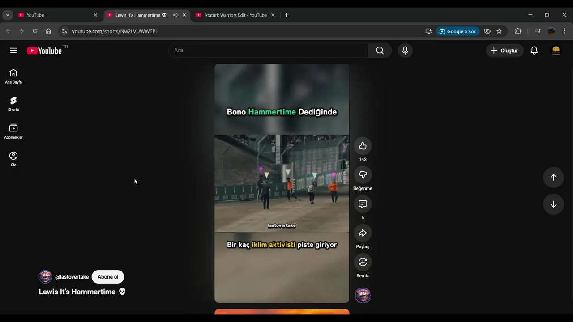
Task: Go back in the browser
Action: coord(8,31)
